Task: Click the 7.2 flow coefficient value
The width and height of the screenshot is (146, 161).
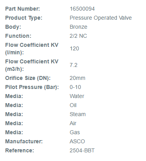Action: (74, 65)
